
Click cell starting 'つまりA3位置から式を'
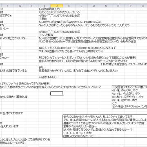click(x=71, y=51)
